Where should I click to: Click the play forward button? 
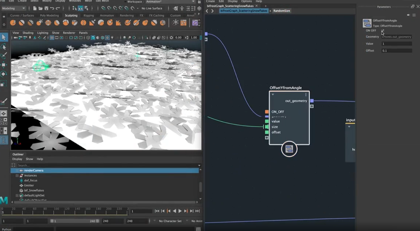click(x=180, y=211)
